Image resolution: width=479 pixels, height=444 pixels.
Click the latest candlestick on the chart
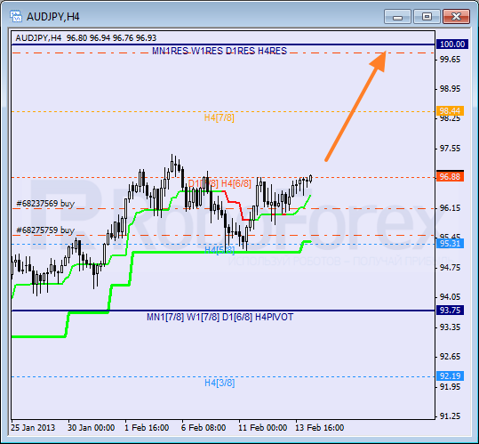pos(311,179)
